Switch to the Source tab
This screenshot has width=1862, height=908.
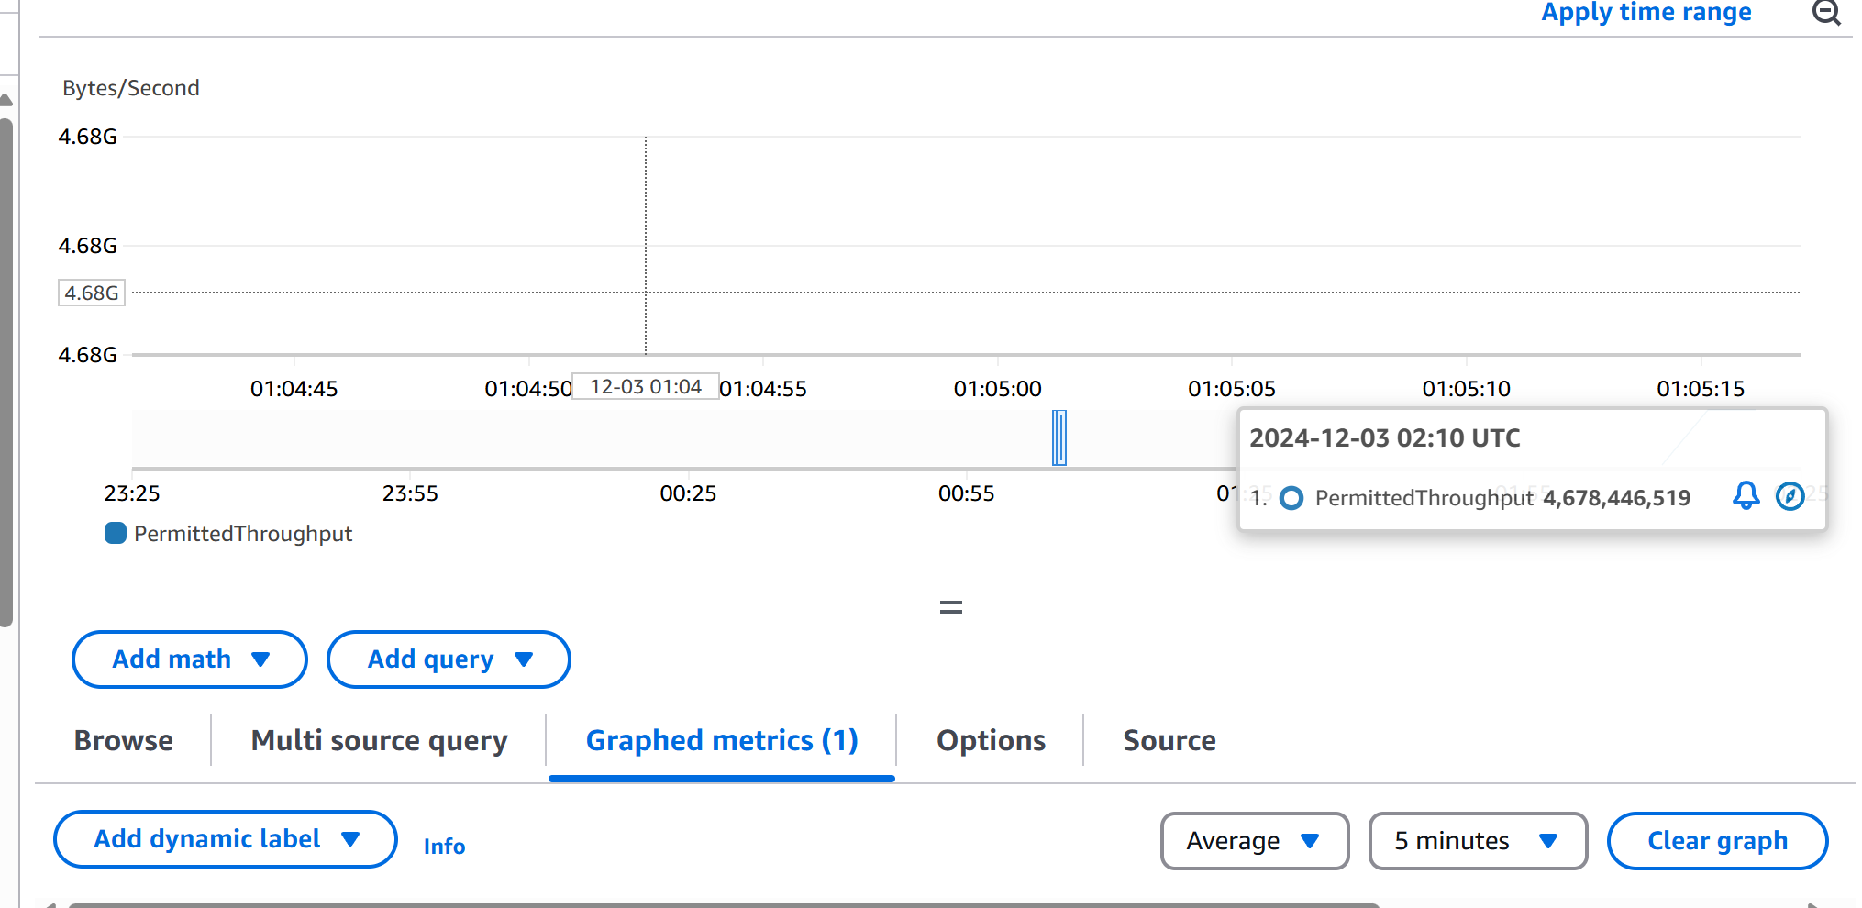pyautogui.click(x=1169, y=740)
